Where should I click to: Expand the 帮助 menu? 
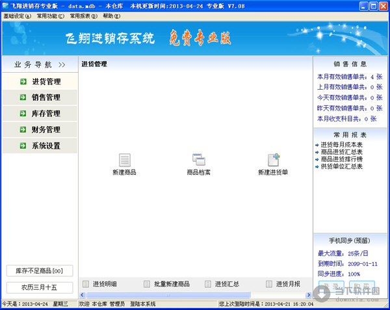(x=111, y=16)
